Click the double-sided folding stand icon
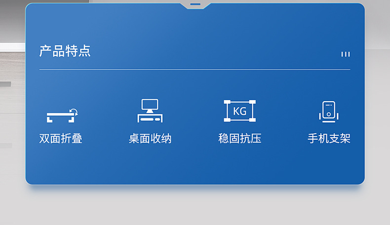This screenshot has width=390, height=225. click(62, 115)
